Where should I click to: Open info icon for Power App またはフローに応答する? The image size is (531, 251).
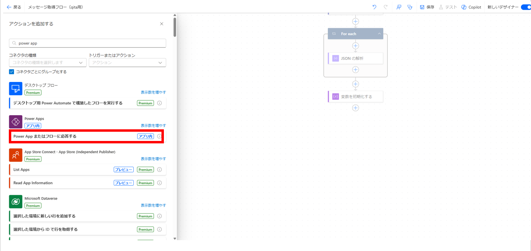pyautogui.click(x=159, y=137)
